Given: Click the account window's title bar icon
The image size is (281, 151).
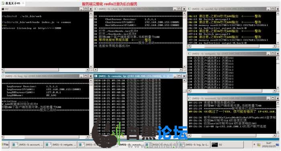Looking at the screenshot, I should 189,99.
